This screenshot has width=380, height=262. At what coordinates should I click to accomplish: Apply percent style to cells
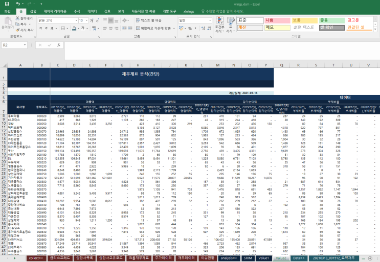tap(190, 28)
